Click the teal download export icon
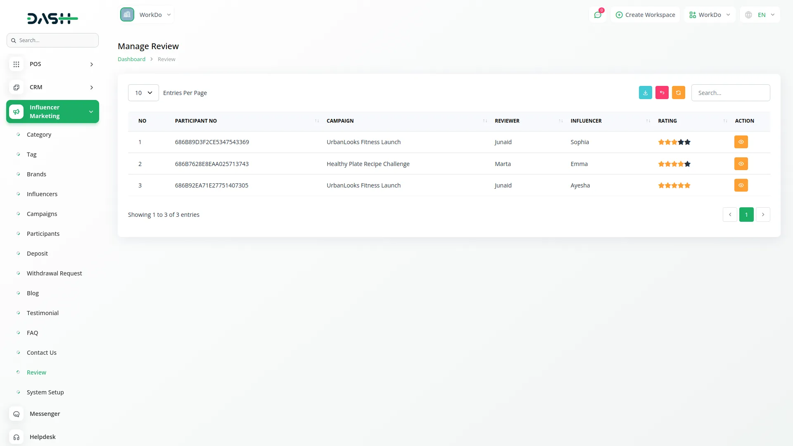The width and height of the screenshot is (793, 446). pyautogui.click(x=645, y=93)
